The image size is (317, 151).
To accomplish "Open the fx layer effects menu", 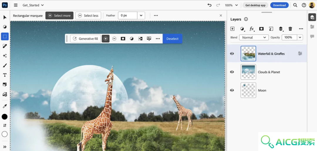I will tap(252, 29).
